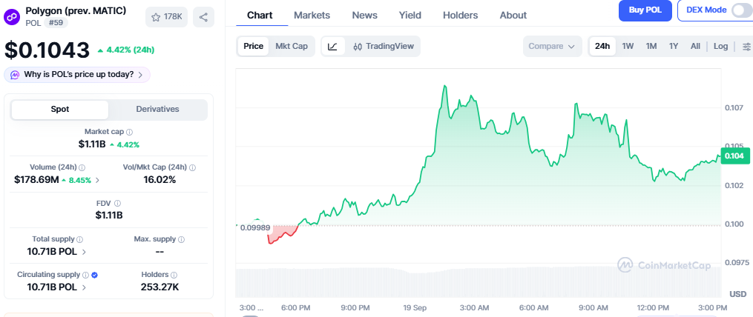Open chart settings sliders icon
Screen dimensions: 753x317
[x=746, y=47]
